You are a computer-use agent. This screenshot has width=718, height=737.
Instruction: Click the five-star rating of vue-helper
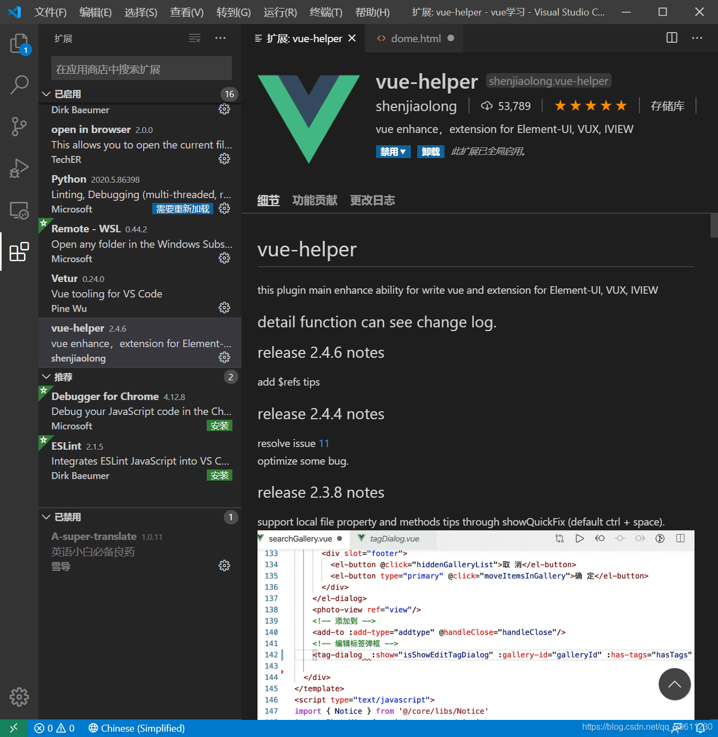pyautogui.click(x=590, y=106)
